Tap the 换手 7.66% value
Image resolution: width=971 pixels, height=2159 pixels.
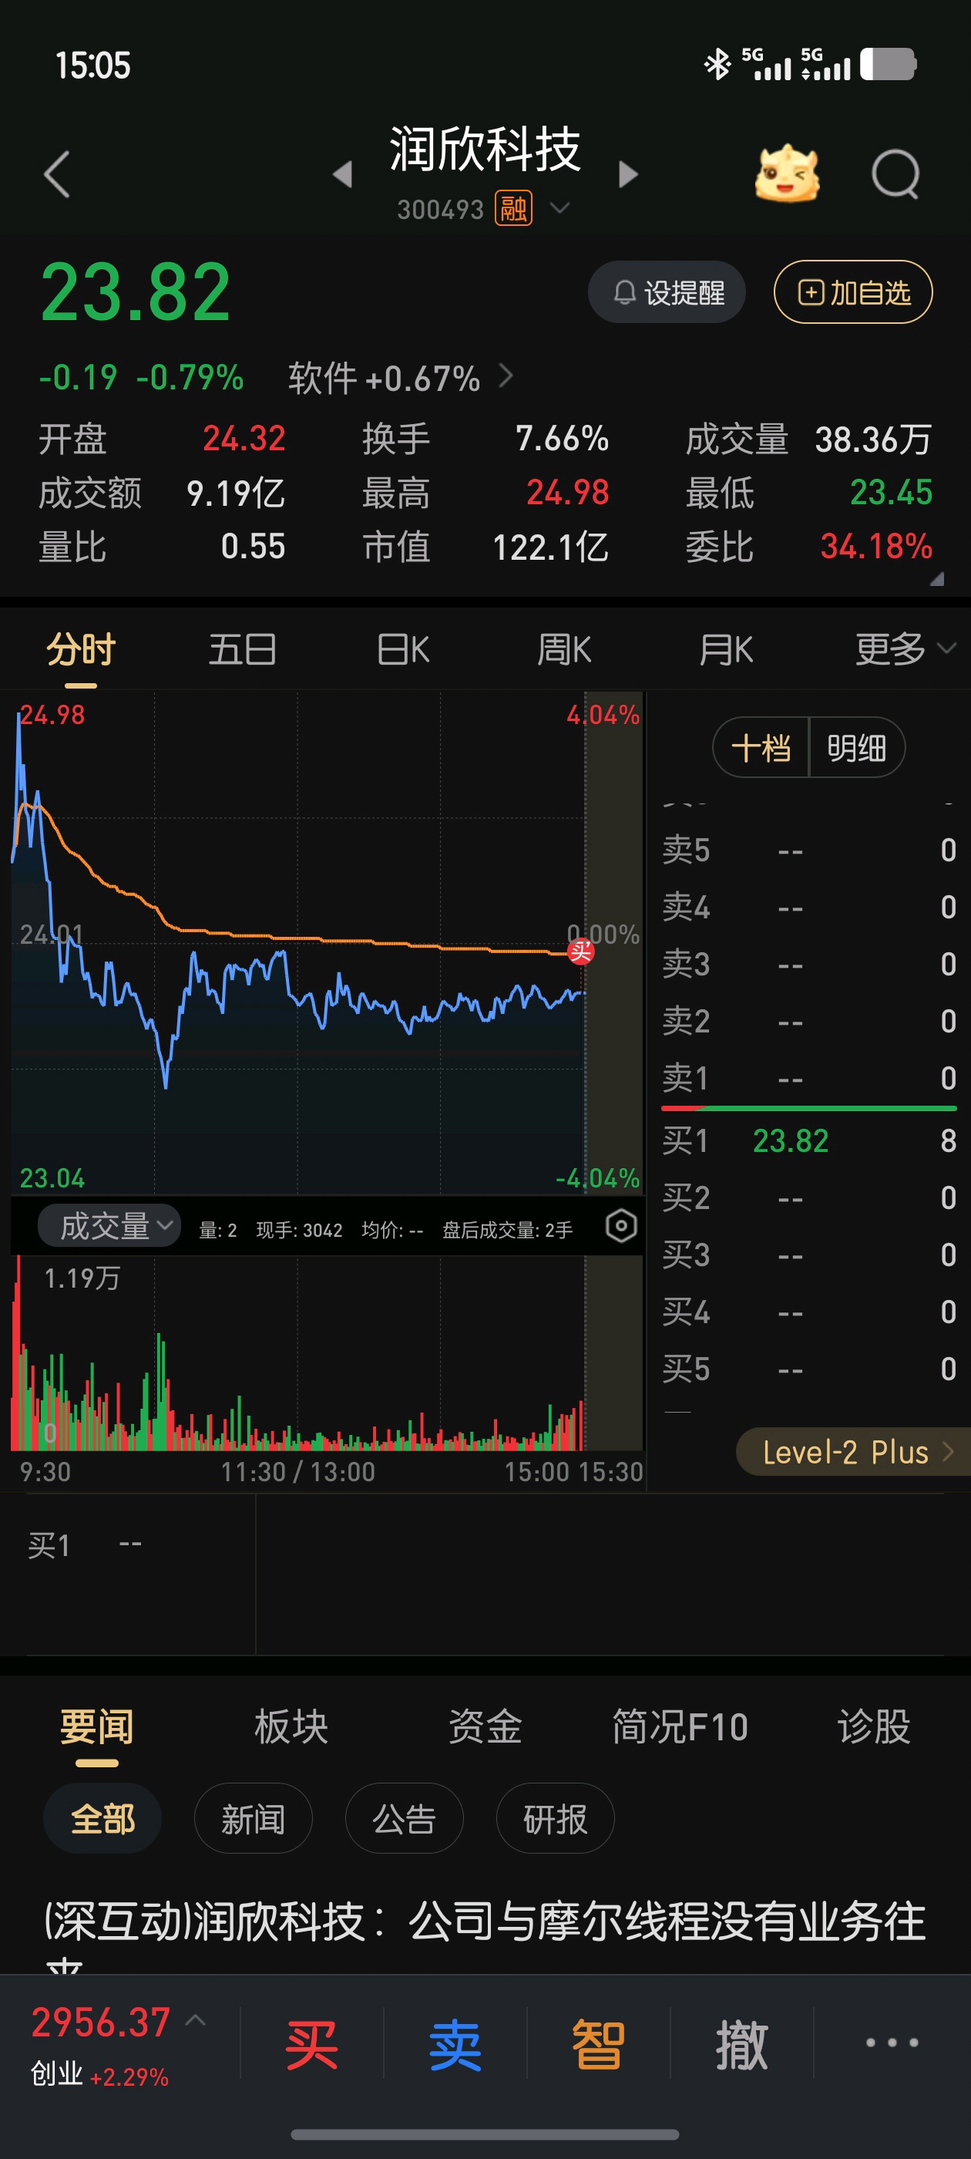click(562, 438)
